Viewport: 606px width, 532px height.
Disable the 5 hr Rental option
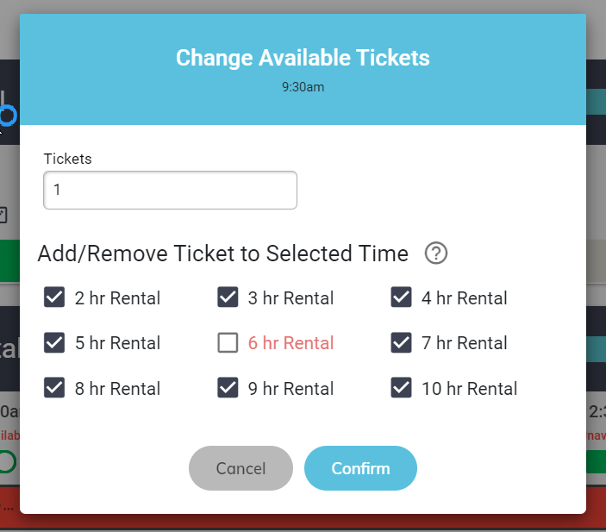54,342
